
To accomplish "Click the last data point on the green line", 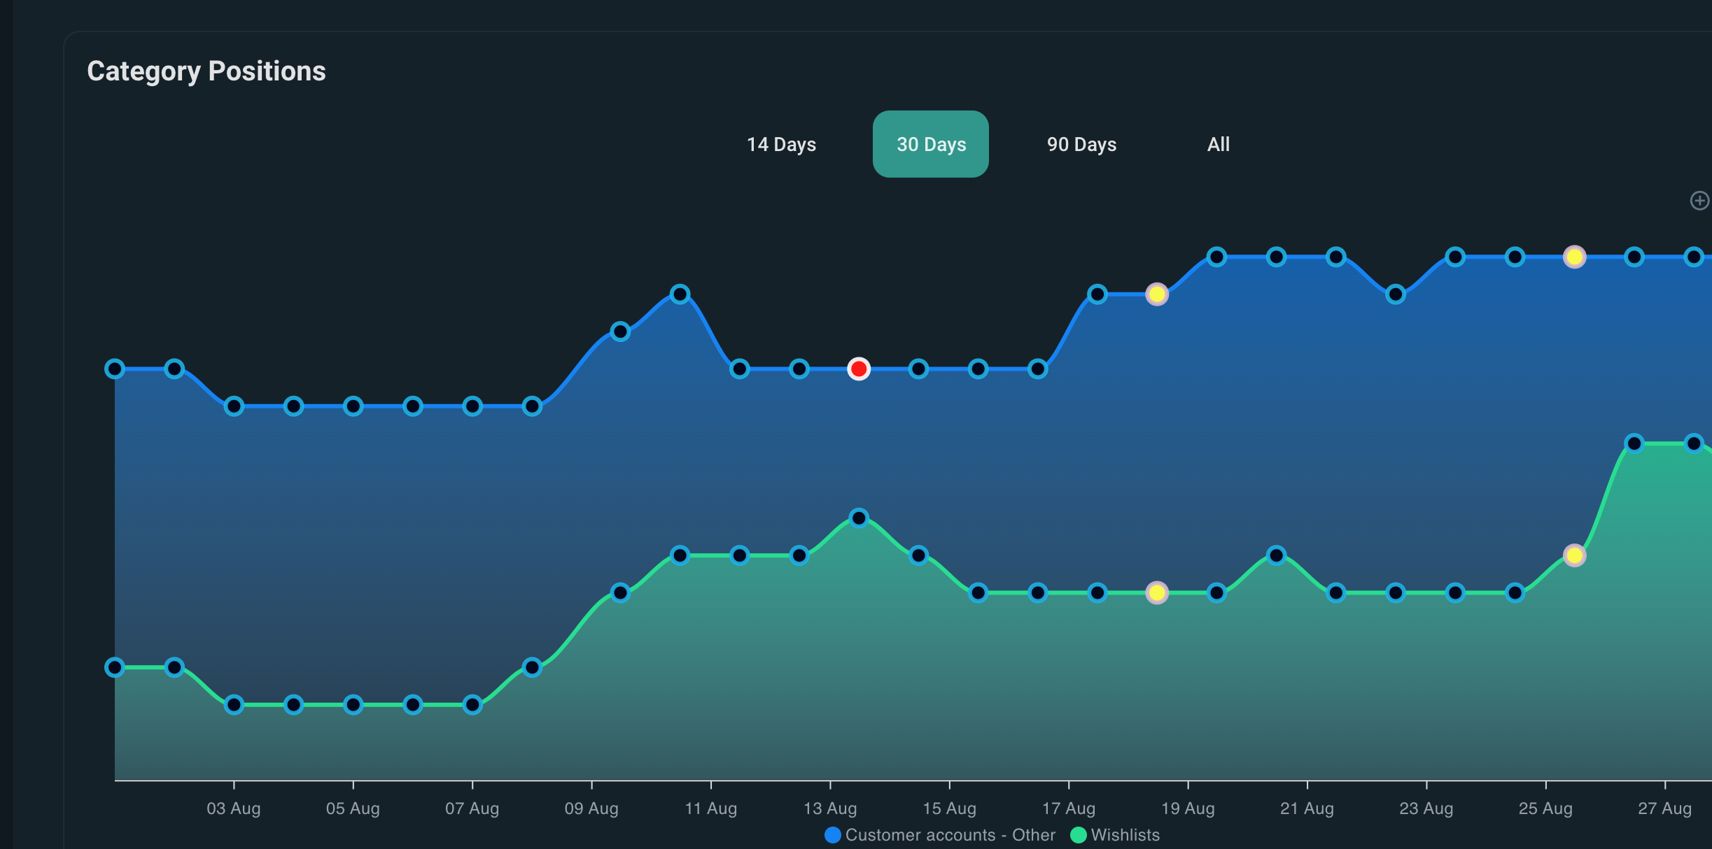I will point(1694,443).
